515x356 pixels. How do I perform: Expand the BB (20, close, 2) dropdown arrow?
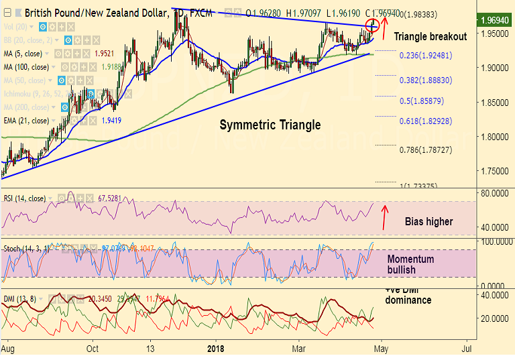pos(57,40)
